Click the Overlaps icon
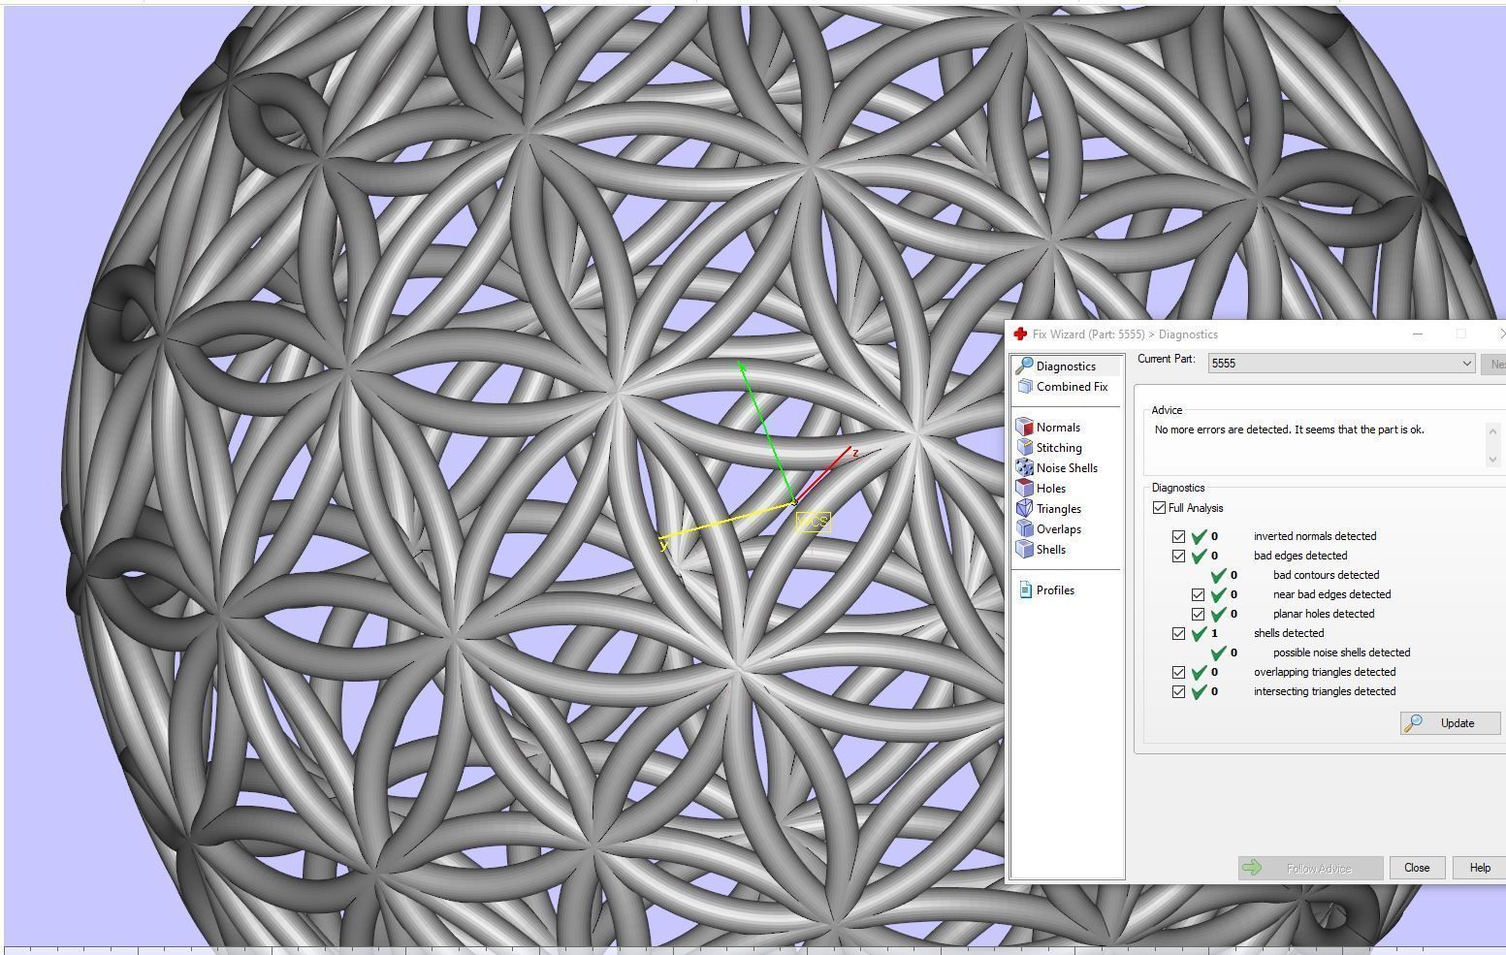The width and height of the screenshot is (1506, 955). (x=1024, y=528)
